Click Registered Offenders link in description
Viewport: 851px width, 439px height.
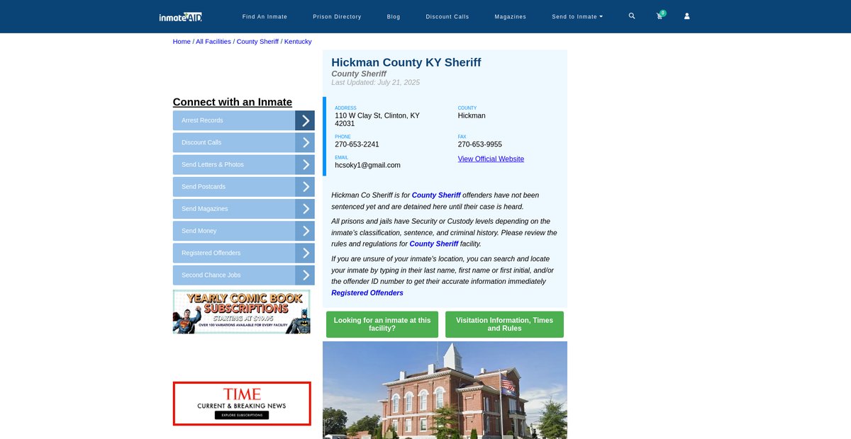pyautogui.click(x=367, y=292)
